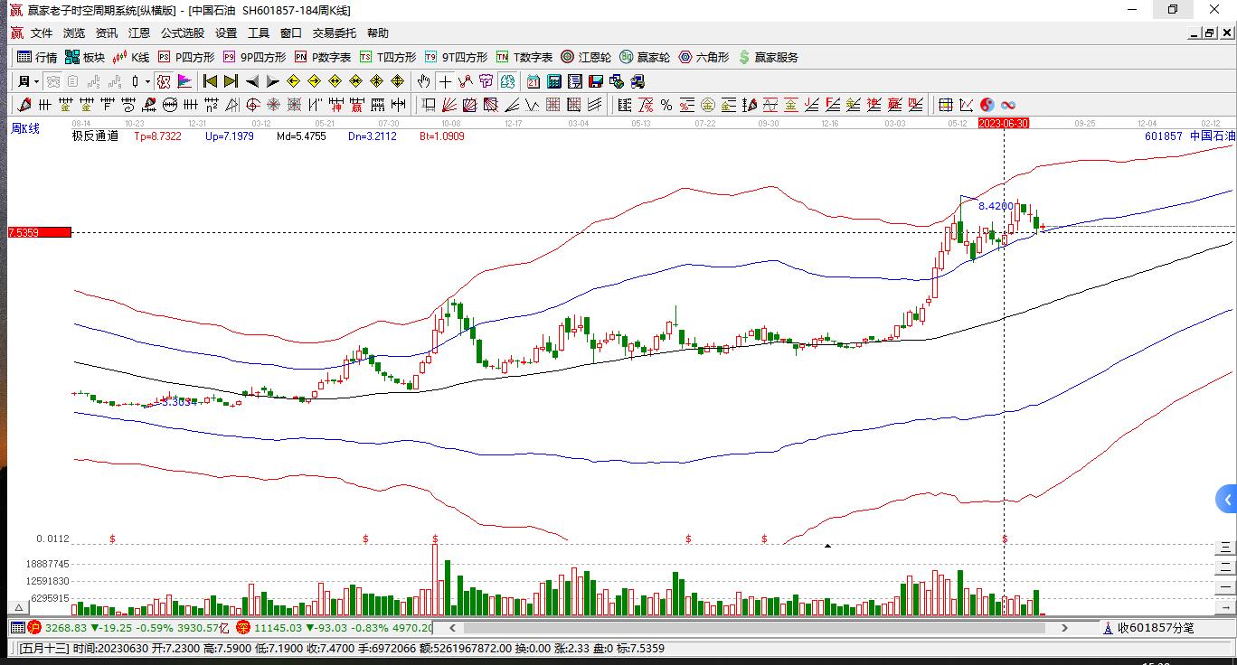The image size is (1237, 665).
Task: Click the 8.4200 price high label
Action: tap(996, 206)
